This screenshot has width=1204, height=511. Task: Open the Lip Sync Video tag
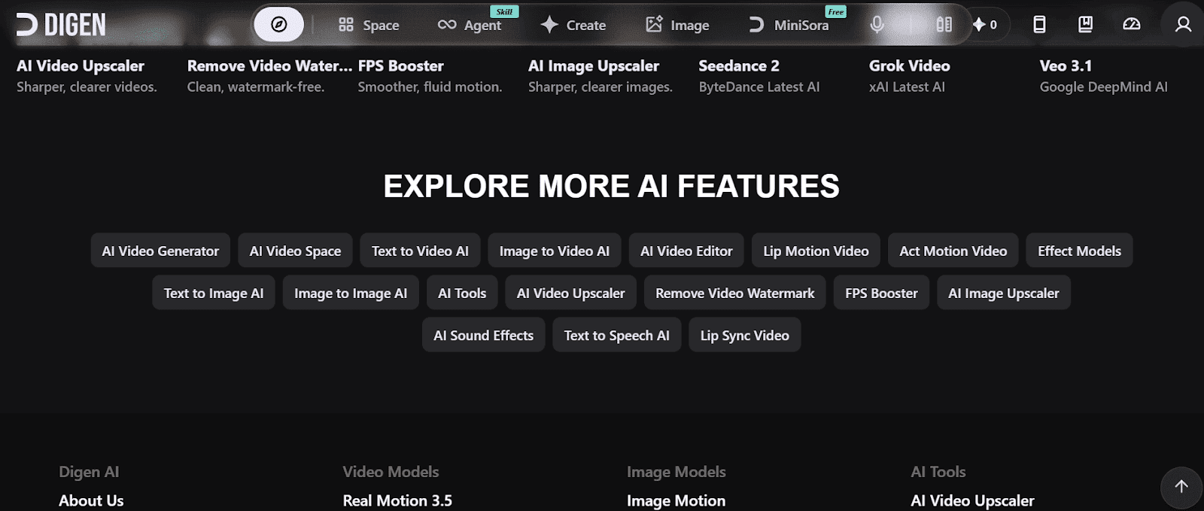pos(745,335)
